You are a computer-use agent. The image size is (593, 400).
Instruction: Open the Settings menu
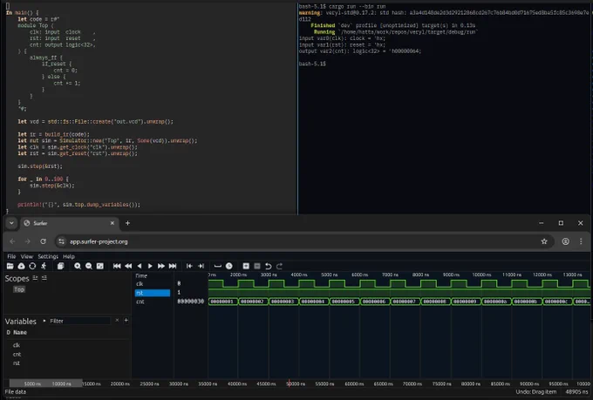(48, 256)
